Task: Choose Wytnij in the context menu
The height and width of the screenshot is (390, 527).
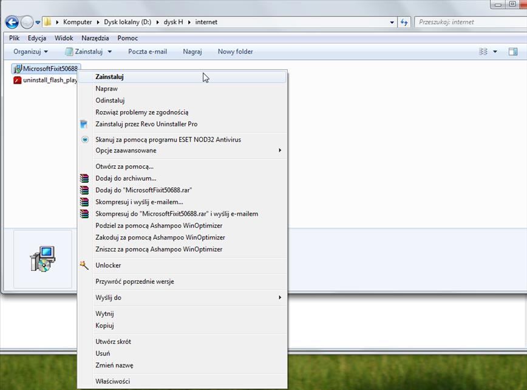Action: [x=182, y=313]
